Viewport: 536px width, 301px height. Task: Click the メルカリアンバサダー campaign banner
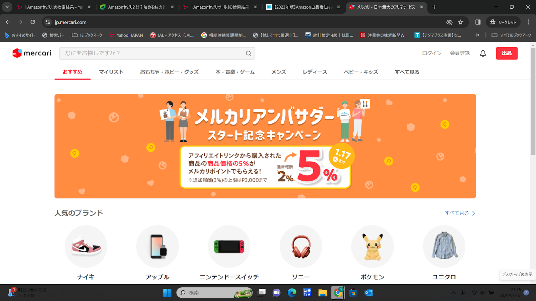265,146
